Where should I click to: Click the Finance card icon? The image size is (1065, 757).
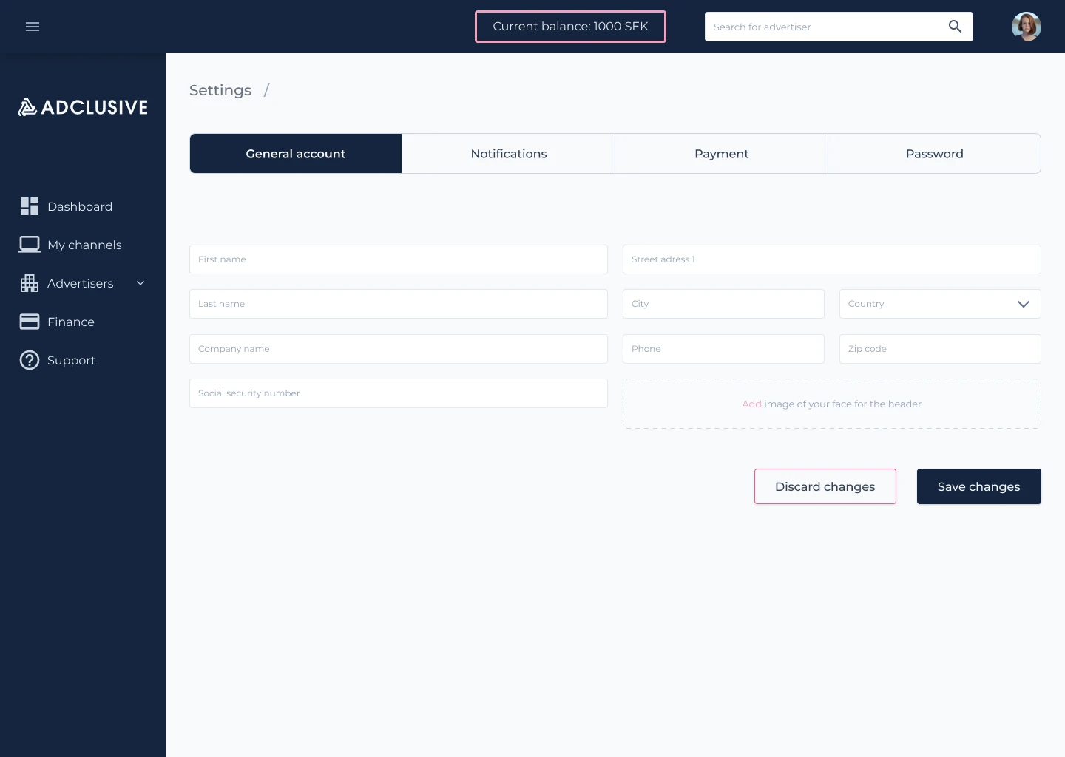pyautogui.click(x=30, y=322)
